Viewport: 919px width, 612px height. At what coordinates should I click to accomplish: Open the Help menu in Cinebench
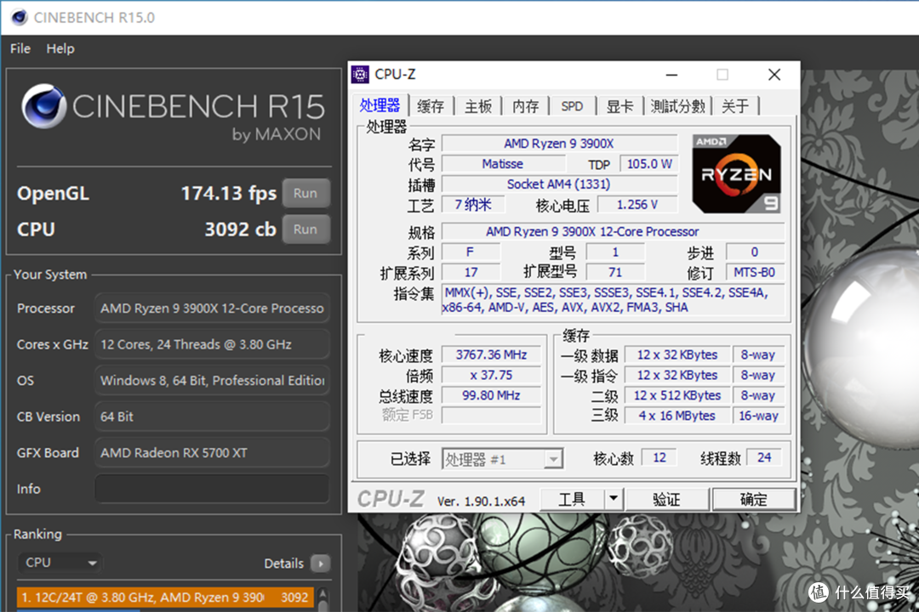coord(60,48)
